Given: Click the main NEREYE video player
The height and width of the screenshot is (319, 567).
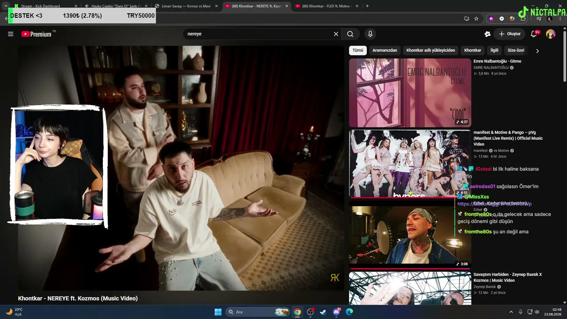Looking at the screenshot, I should click(x=181, y=168).
